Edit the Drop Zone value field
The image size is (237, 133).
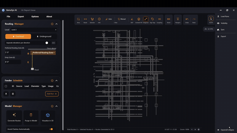tap(13, 62)
